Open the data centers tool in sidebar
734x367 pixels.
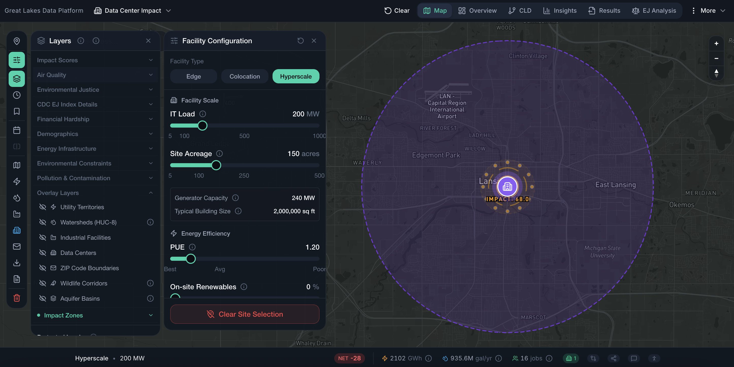[x=17, y=230]
